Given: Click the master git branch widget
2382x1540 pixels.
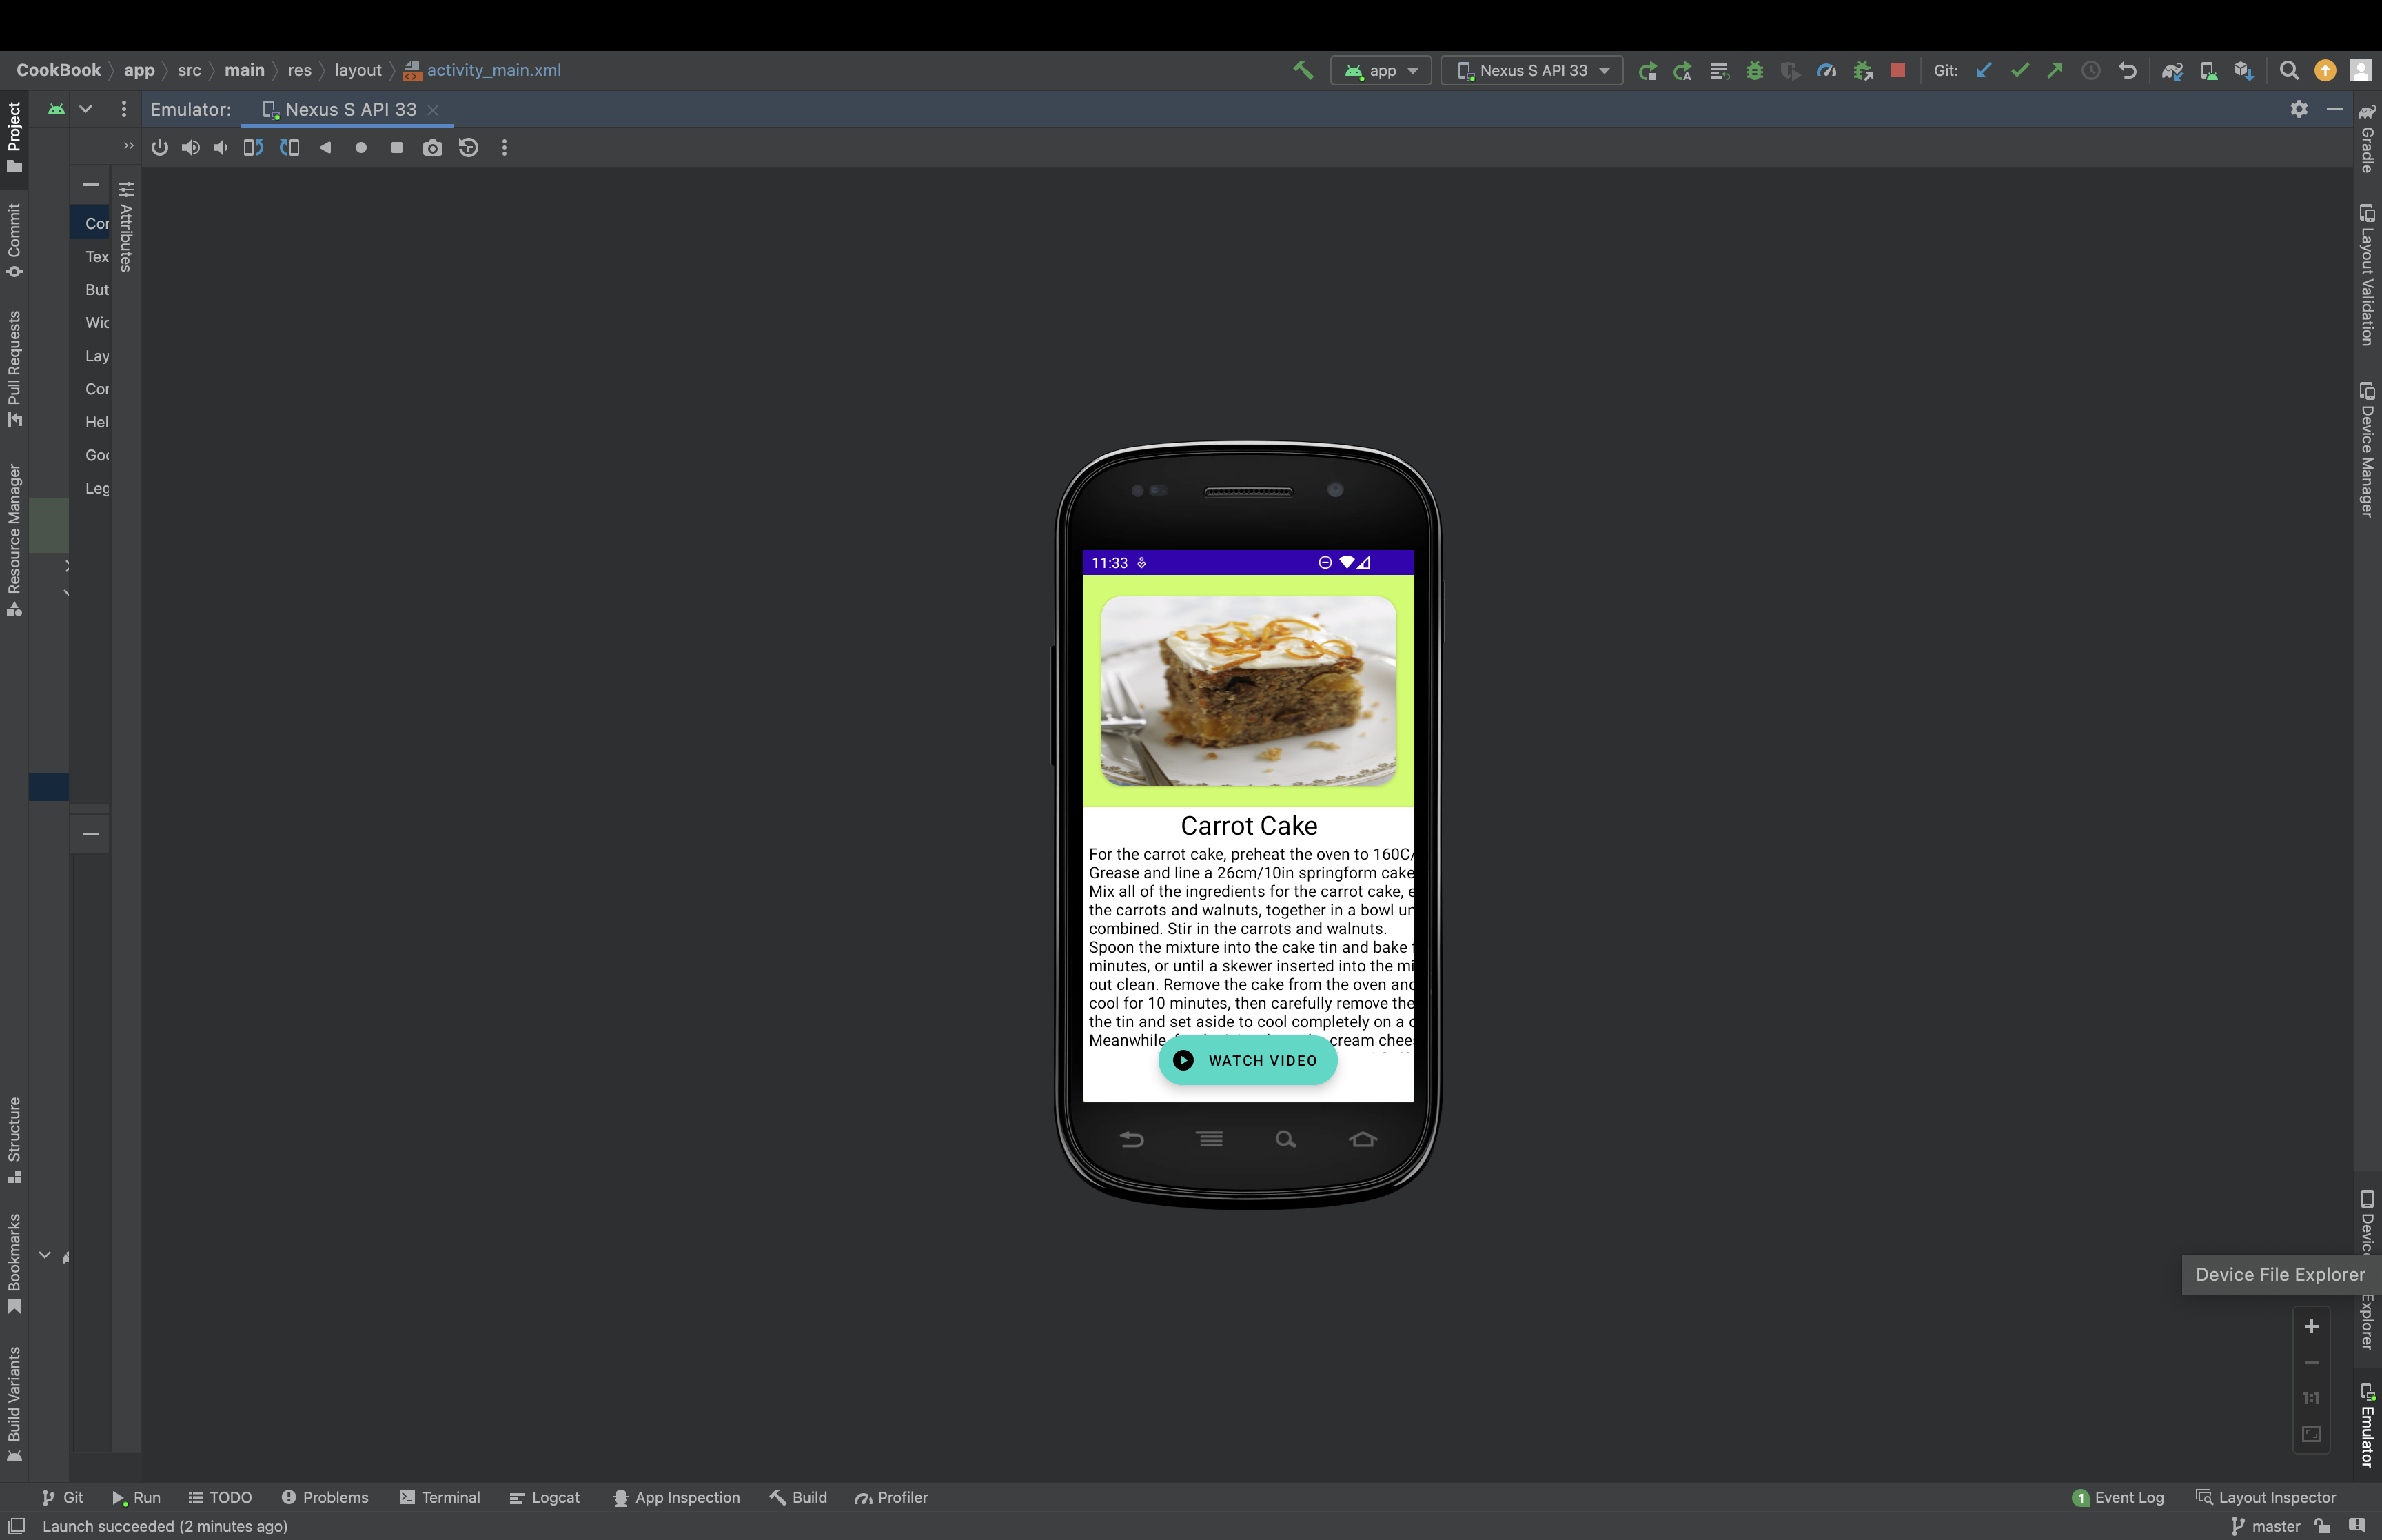Looking at the screenshot, I should (x=2265, y=1526).
